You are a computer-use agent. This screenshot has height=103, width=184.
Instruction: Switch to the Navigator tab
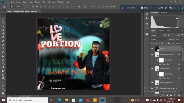click(164, 13)
